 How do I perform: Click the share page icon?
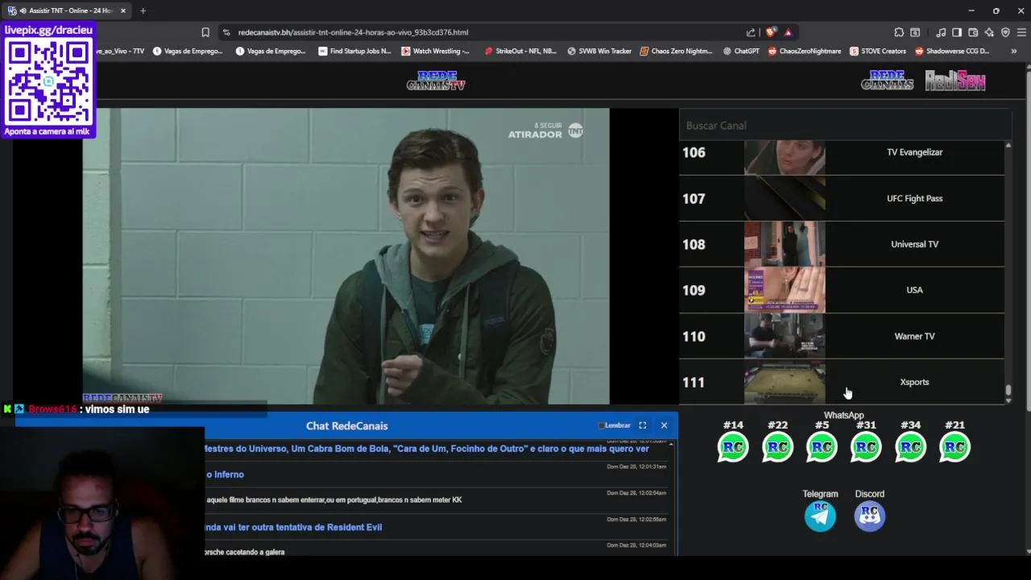point(751,32)
